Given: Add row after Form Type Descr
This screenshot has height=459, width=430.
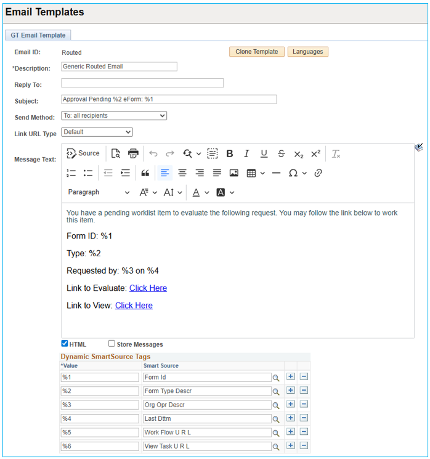Looking at the screenshot, I should tap(291, 390).
